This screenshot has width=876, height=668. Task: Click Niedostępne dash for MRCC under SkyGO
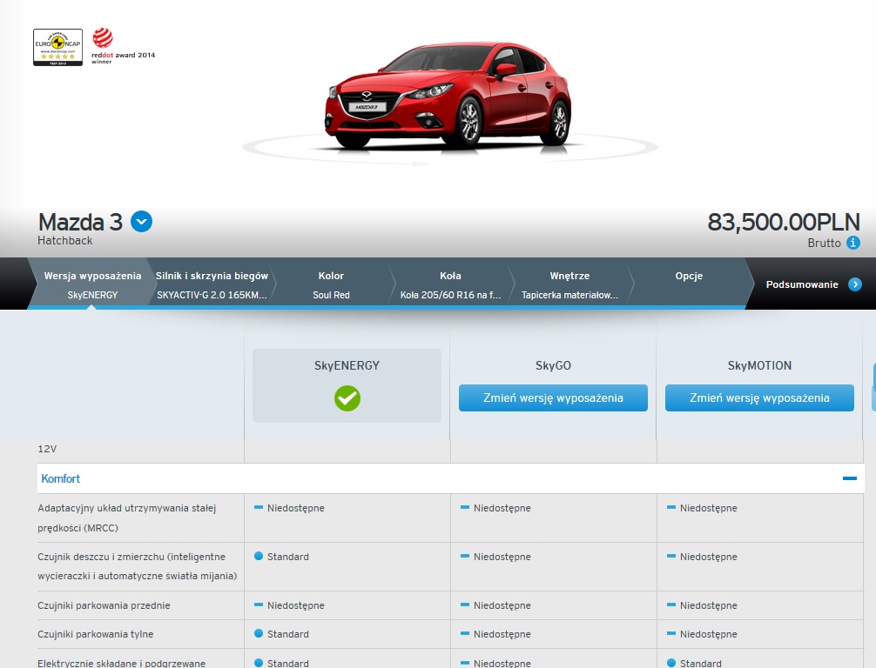coord(465,508)
